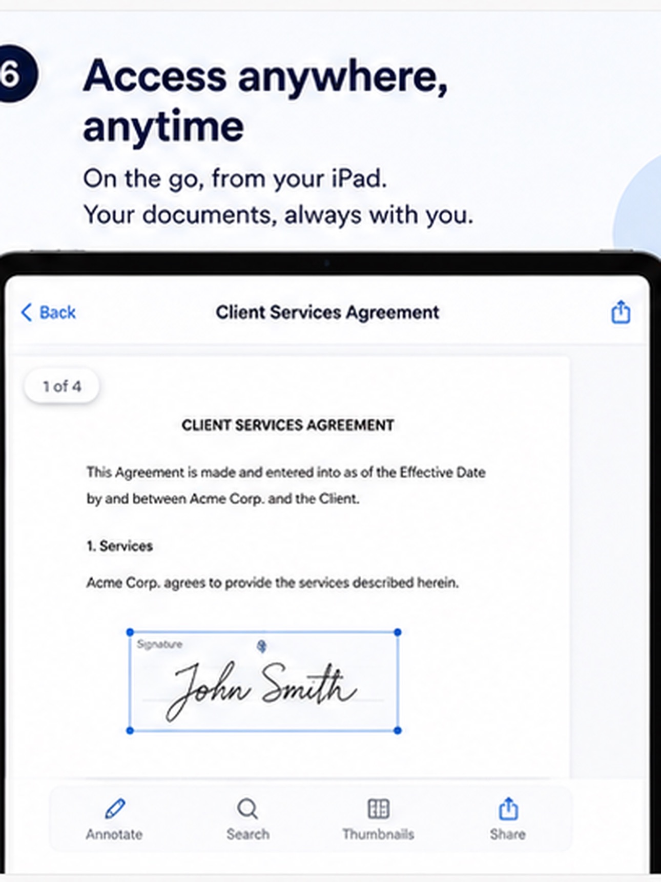Tap Share in the bottom toolbar
Screen dimensions: 661x882
point(508,819)
